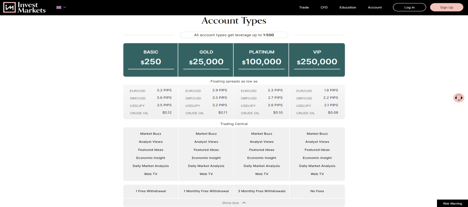
Task: Click the Show less chevron arrow
Action: [x=244, y=203]
